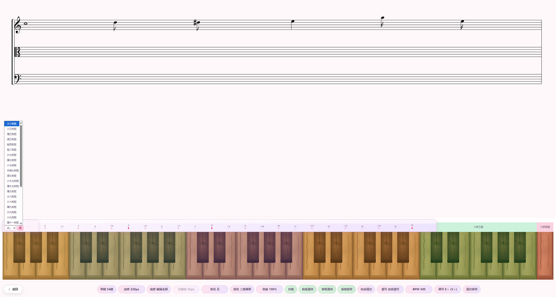Viewport: 556px width, 297px height.
Task: Select 减七和弦 chord option
Action: tap(12, 176)
